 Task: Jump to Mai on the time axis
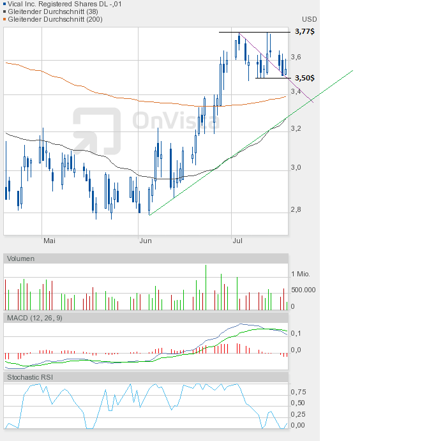[x=50, y=241]
